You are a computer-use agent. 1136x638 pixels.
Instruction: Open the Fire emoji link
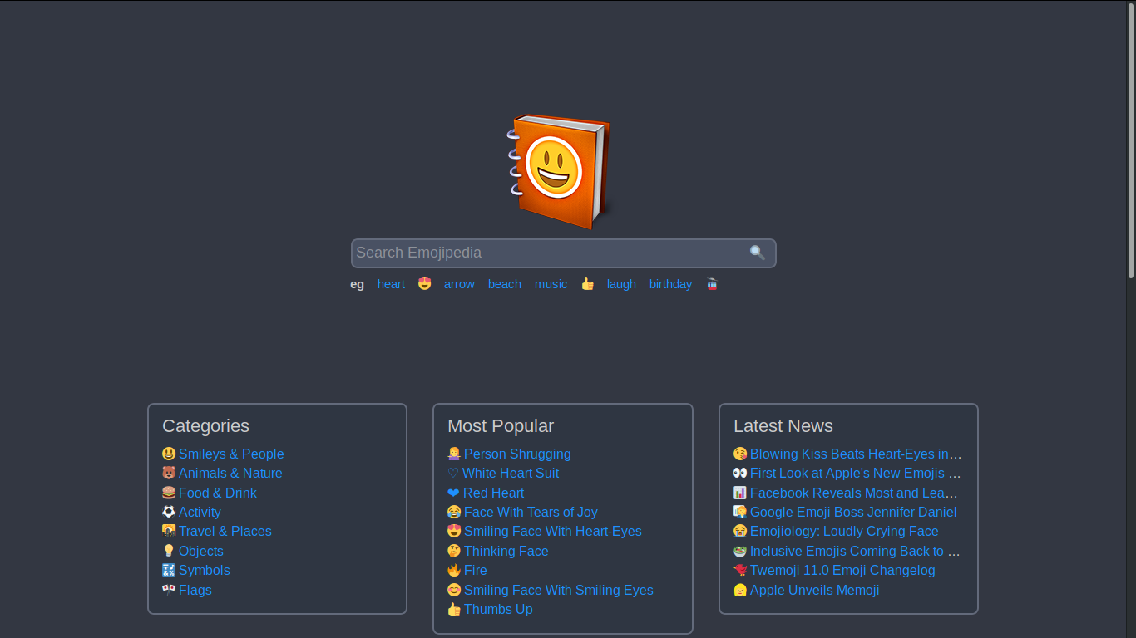pyautogui.click(x=476, y=570)
